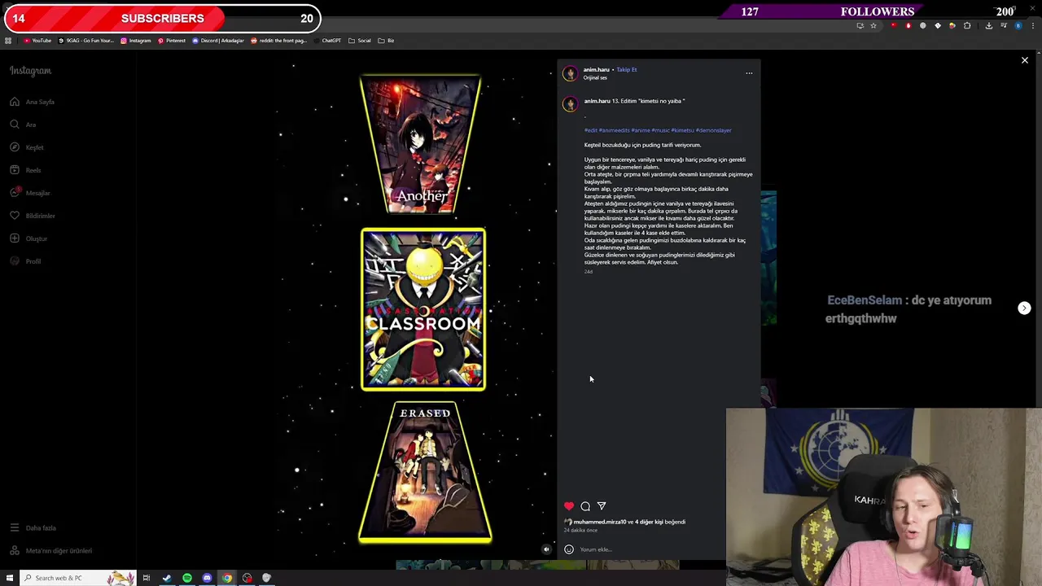Open the Chrome profile avatar

[1018, 25]
